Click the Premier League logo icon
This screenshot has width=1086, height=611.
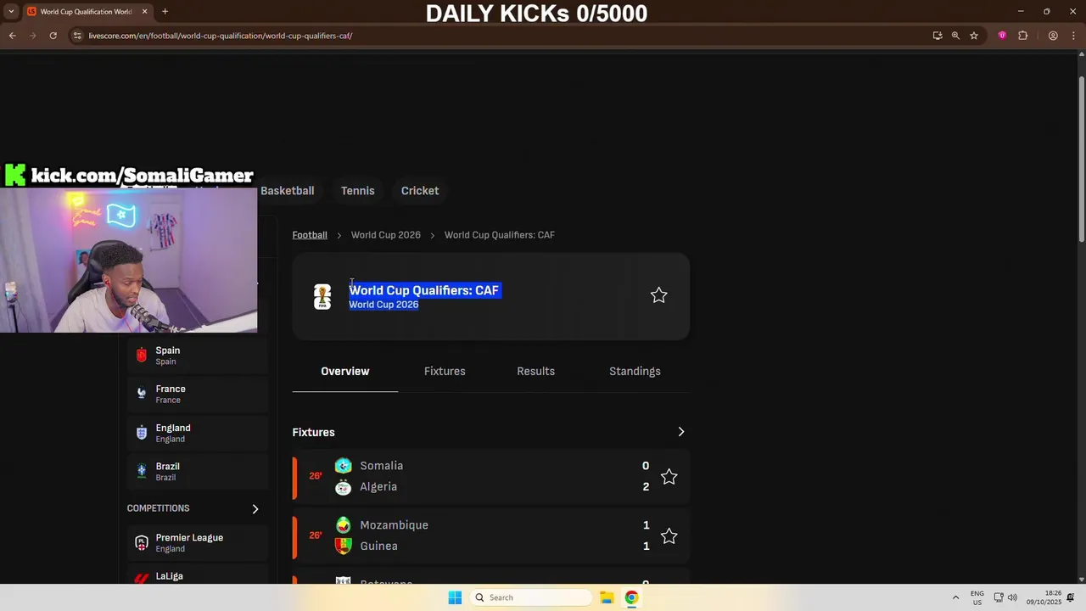142,542
